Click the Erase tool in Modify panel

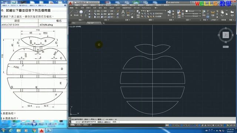pos(118,11)
